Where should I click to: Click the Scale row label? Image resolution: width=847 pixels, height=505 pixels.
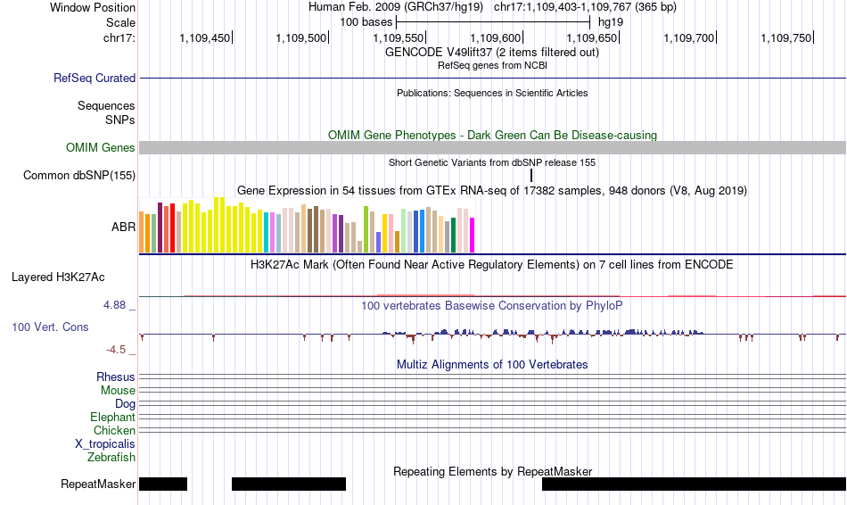[x=120, y=22]
